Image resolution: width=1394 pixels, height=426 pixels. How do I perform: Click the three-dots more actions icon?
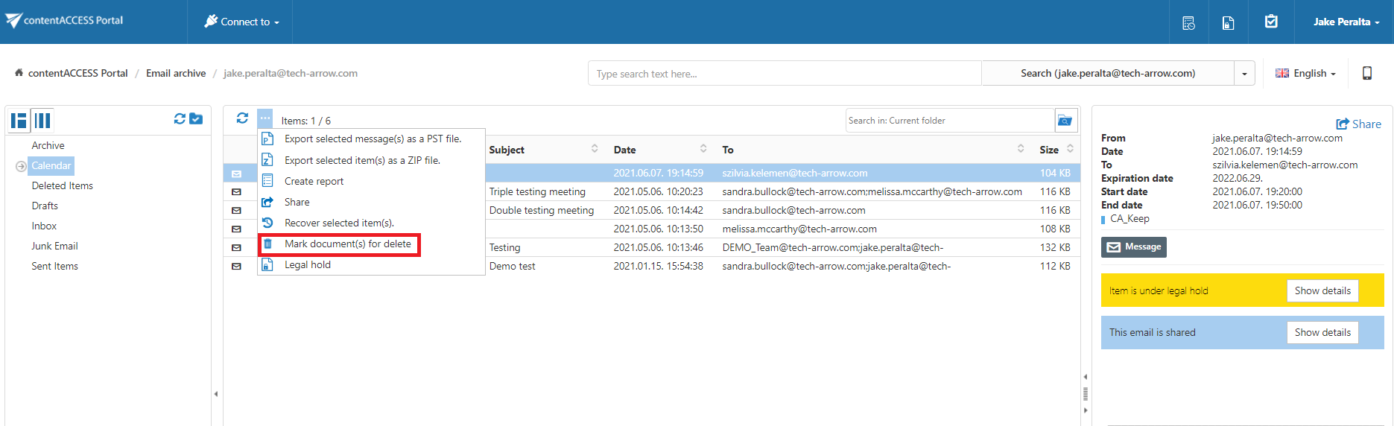point(265,118)
